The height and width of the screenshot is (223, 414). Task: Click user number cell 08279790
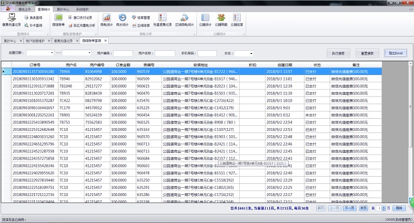click(97, 100)
